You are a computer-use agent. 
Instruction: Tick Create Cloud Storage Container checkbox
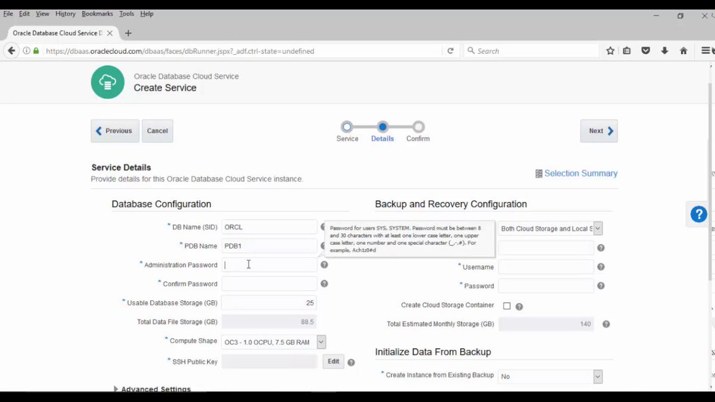pyautogui.click(x=507, y=306)
